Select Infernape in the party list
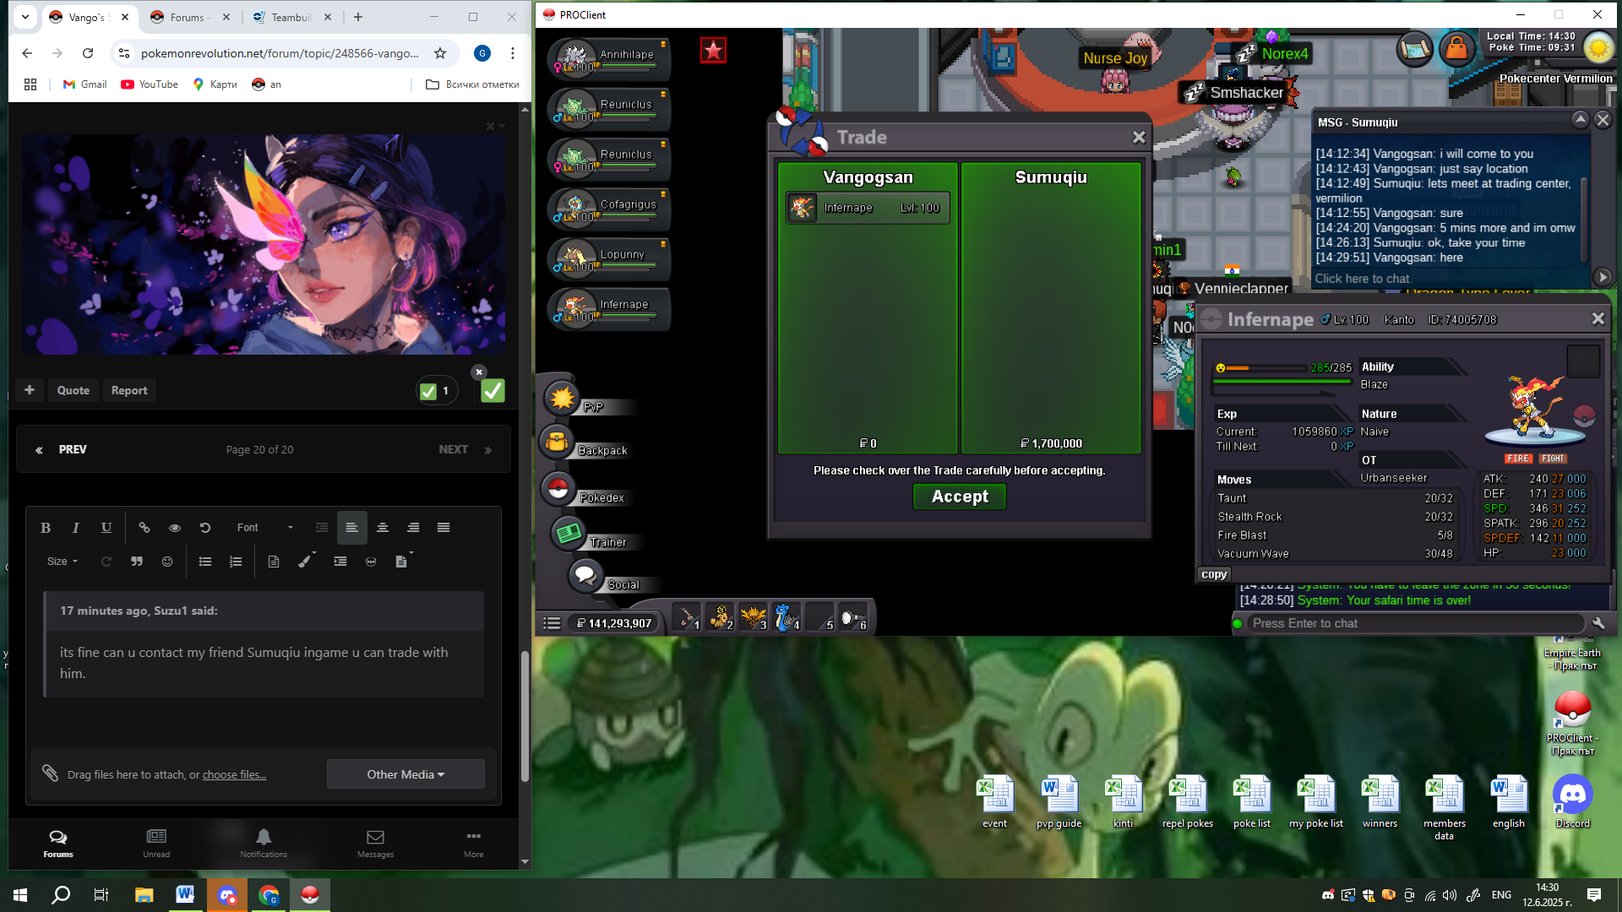Screen dimensions: 1622x912 click(609, 308)
